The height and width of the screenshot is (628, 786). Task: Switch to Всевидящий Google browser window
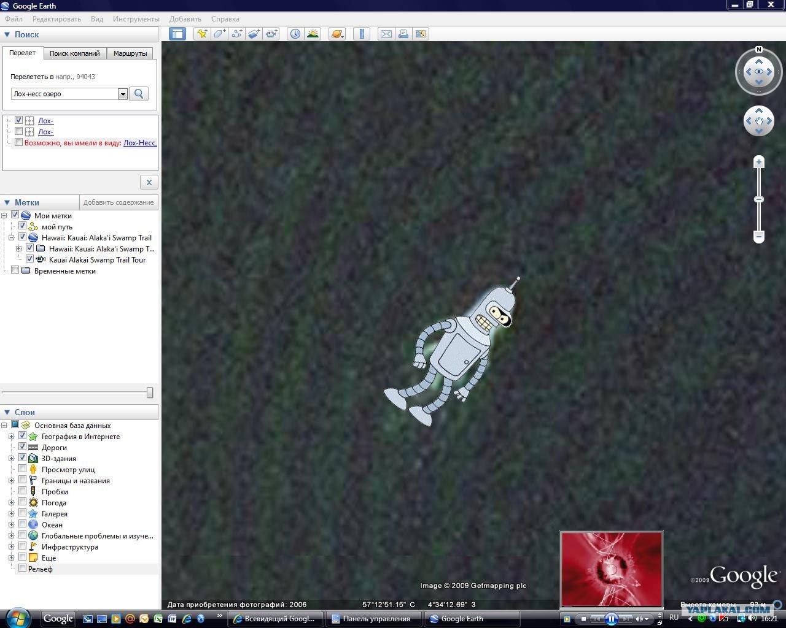[x=275, y=619]
